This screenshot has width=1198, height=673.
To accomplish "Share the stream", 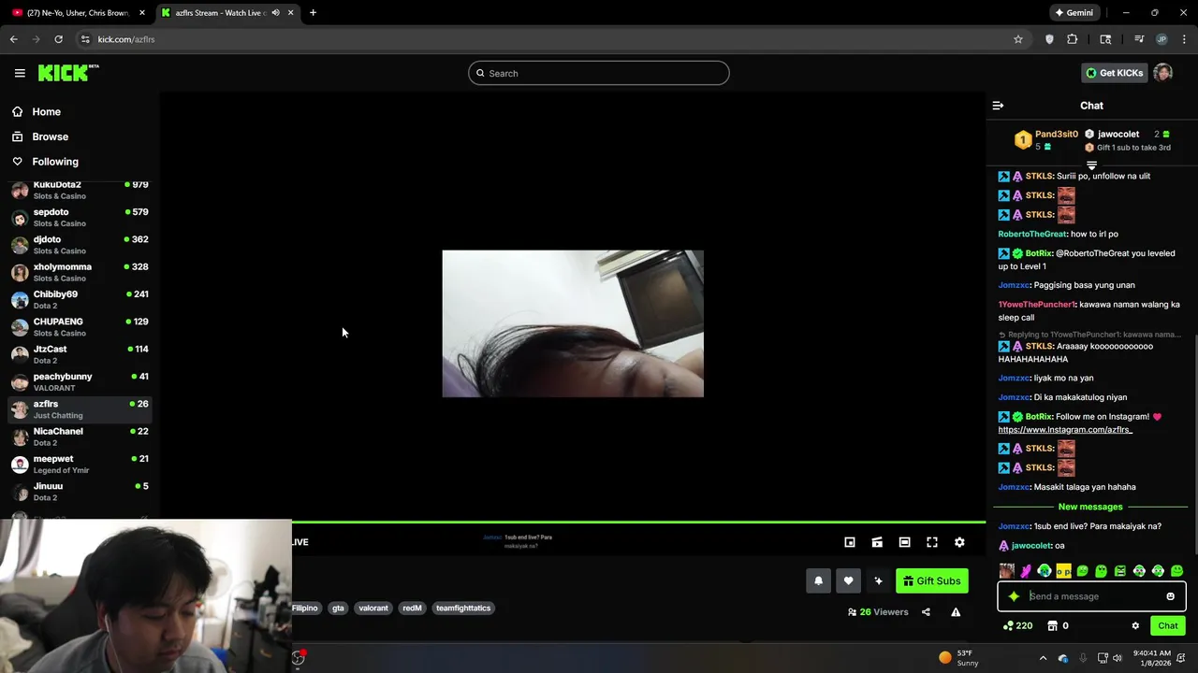I will [x=926, y=612].
